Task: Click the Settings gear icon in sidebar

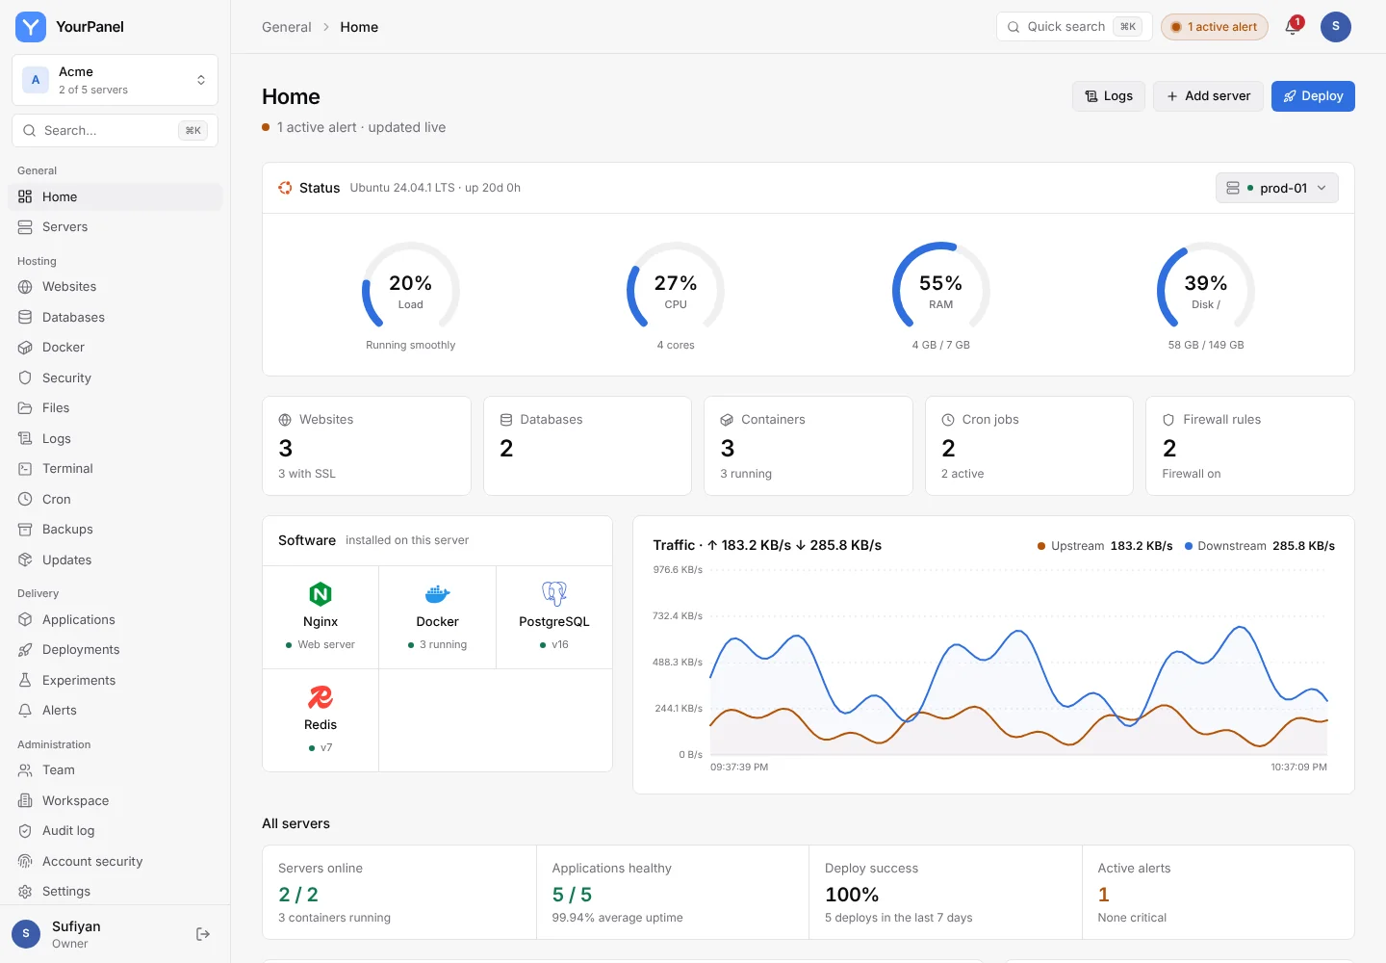Action: [x=25, y=892]
